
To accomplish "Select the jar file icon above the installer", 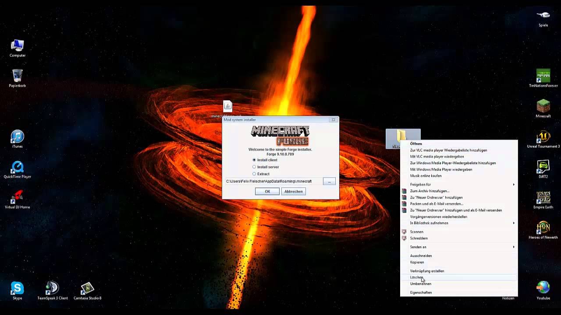I will (x=227, y=106).
